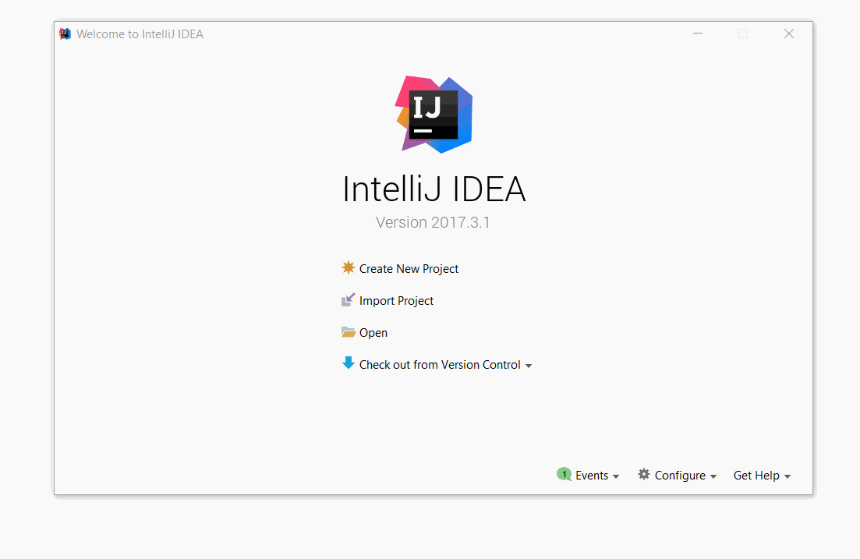
Task: Expand the Version Control dropdown arrow
Action: pos(529,366)
